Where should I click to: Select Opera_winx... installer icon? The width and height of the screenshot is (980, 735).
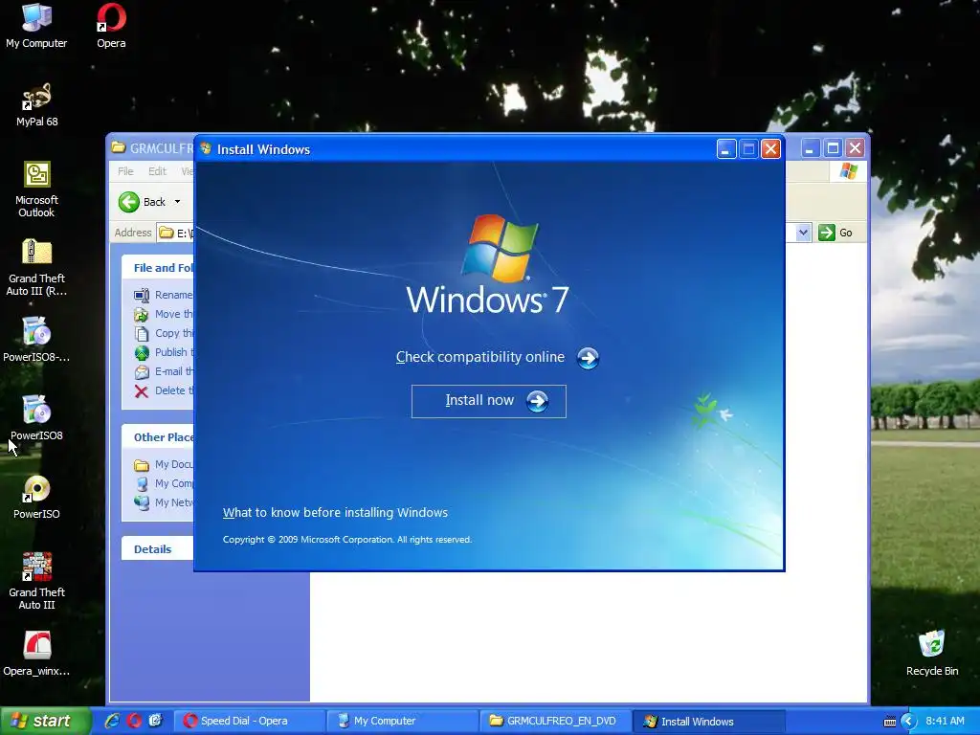[x=36, y=654]
